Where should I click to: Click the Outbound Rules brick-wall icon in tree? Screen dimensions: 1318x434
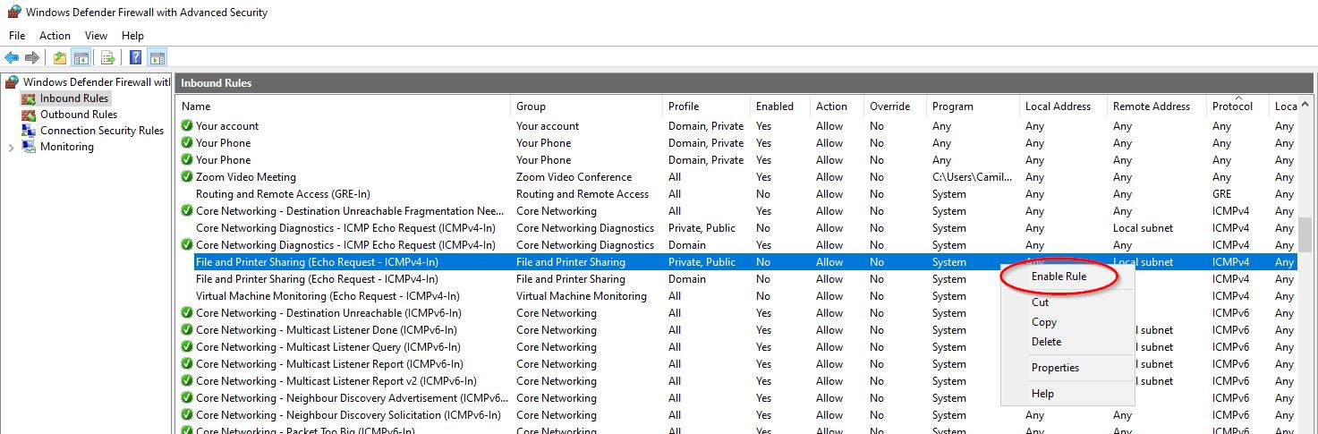click(29, 115)
